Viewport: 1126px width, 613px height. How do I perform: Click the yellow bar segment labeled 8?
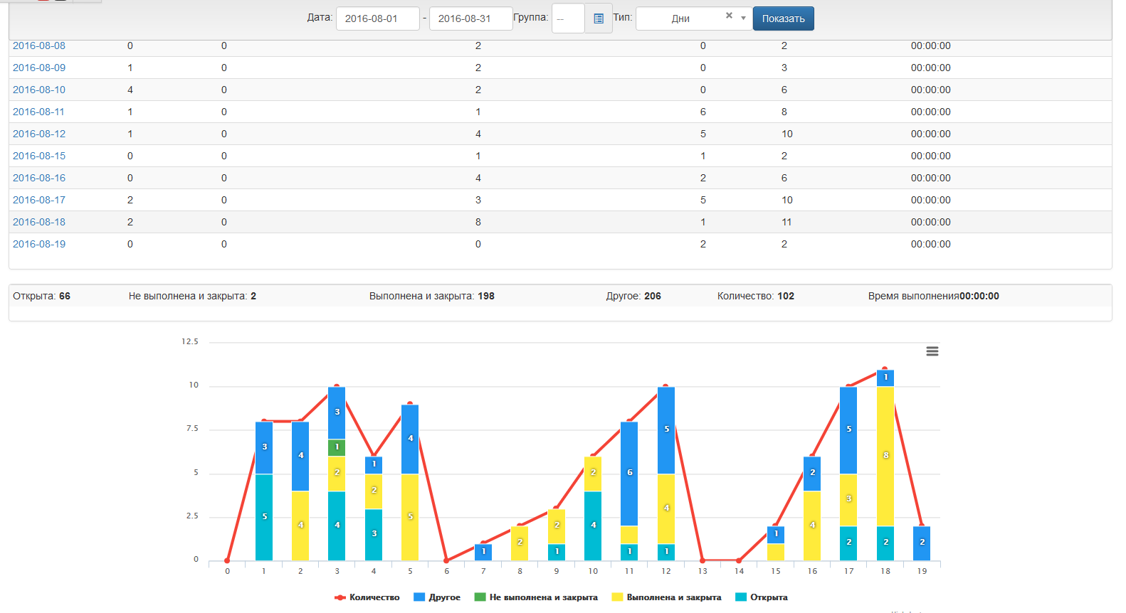[x=885, y=456]
